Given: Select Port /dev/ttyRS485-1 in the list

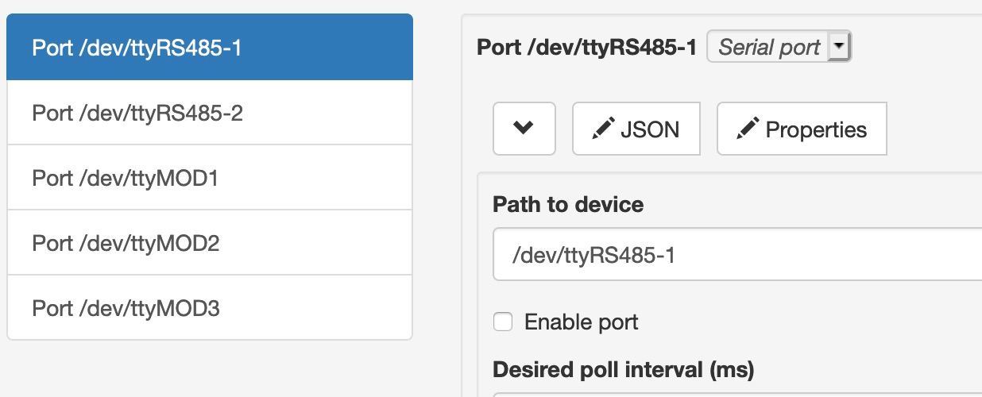Looking at the screenshot, I should pos(210,48).
